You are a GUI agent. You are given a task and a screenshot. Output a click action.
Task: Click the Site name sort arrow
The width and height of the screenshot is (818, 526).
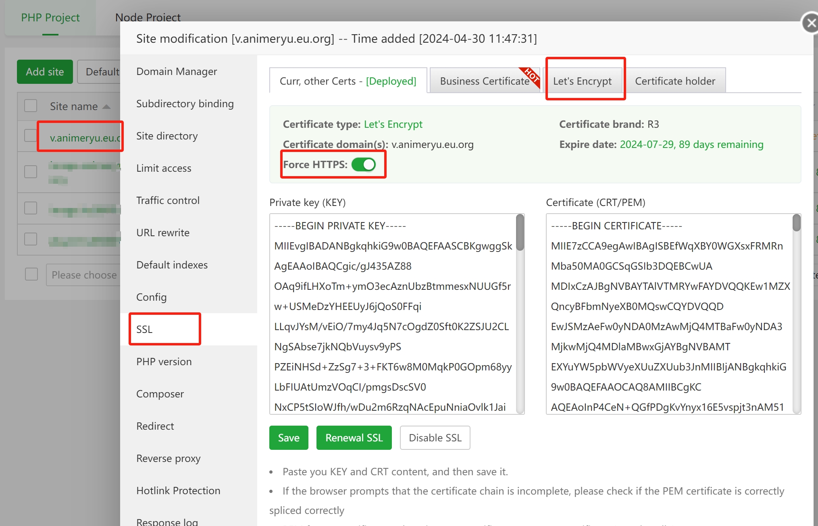click(106, 106)
